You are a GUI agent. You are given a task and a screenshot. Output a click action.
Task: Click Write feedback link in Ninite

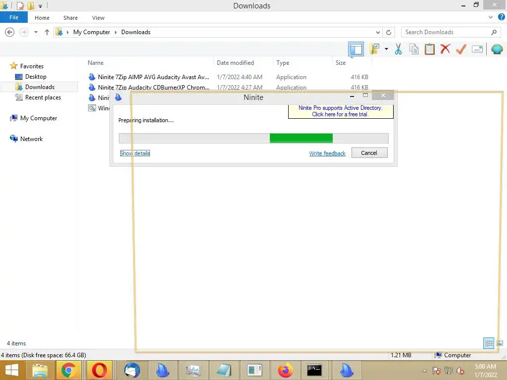click(x=327, y=153)
